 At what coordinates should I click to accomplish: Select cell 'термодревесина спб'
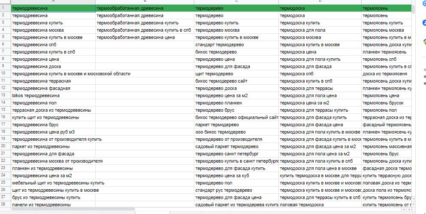tap(53, 45)
